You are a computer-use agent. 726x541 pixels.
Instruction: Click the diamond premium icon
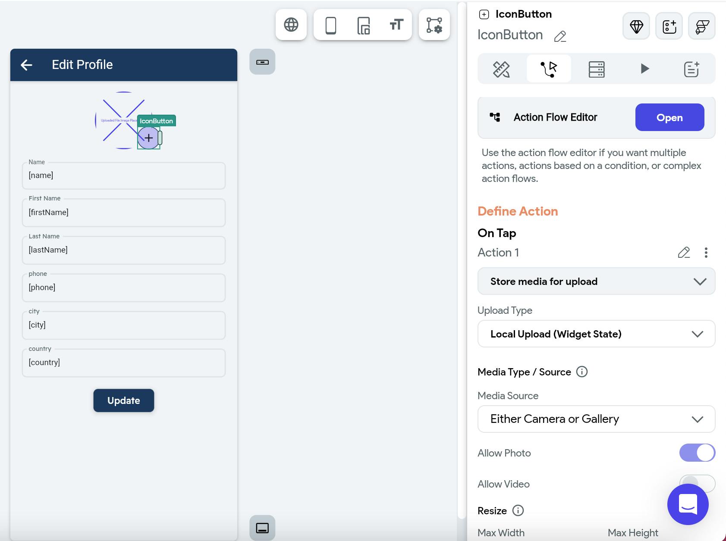point(636,26)
